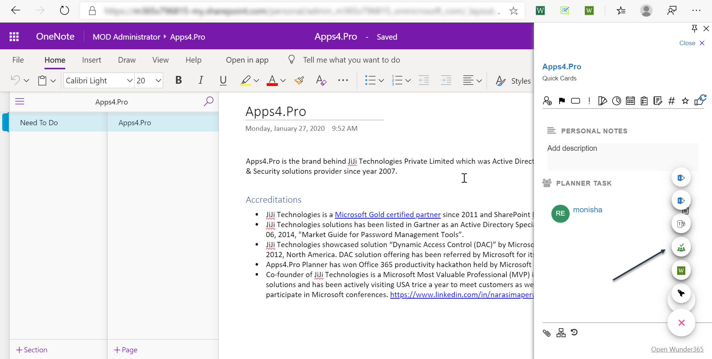Toggle underline formatting
This screenshot has height=359, width=712.
click(223, 80)
